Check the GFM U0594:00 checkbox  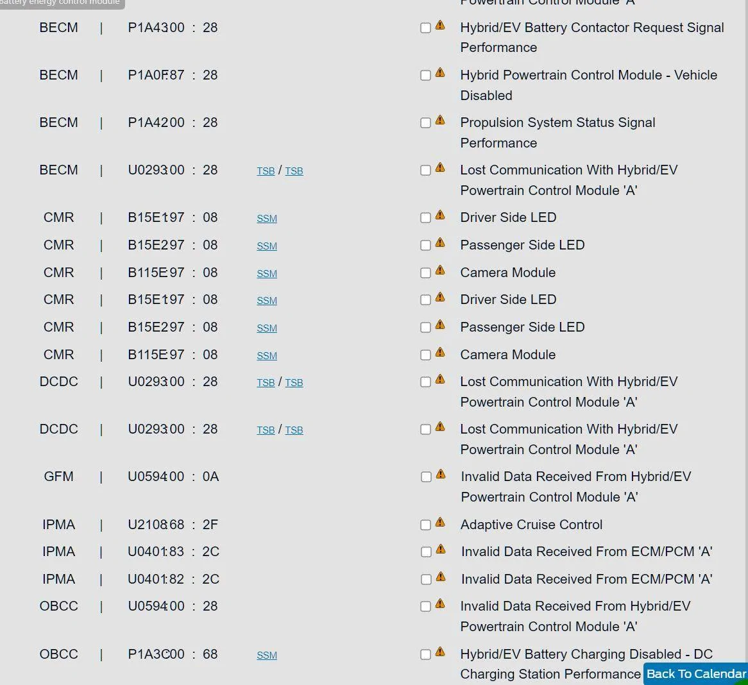[x=426, y=477]
